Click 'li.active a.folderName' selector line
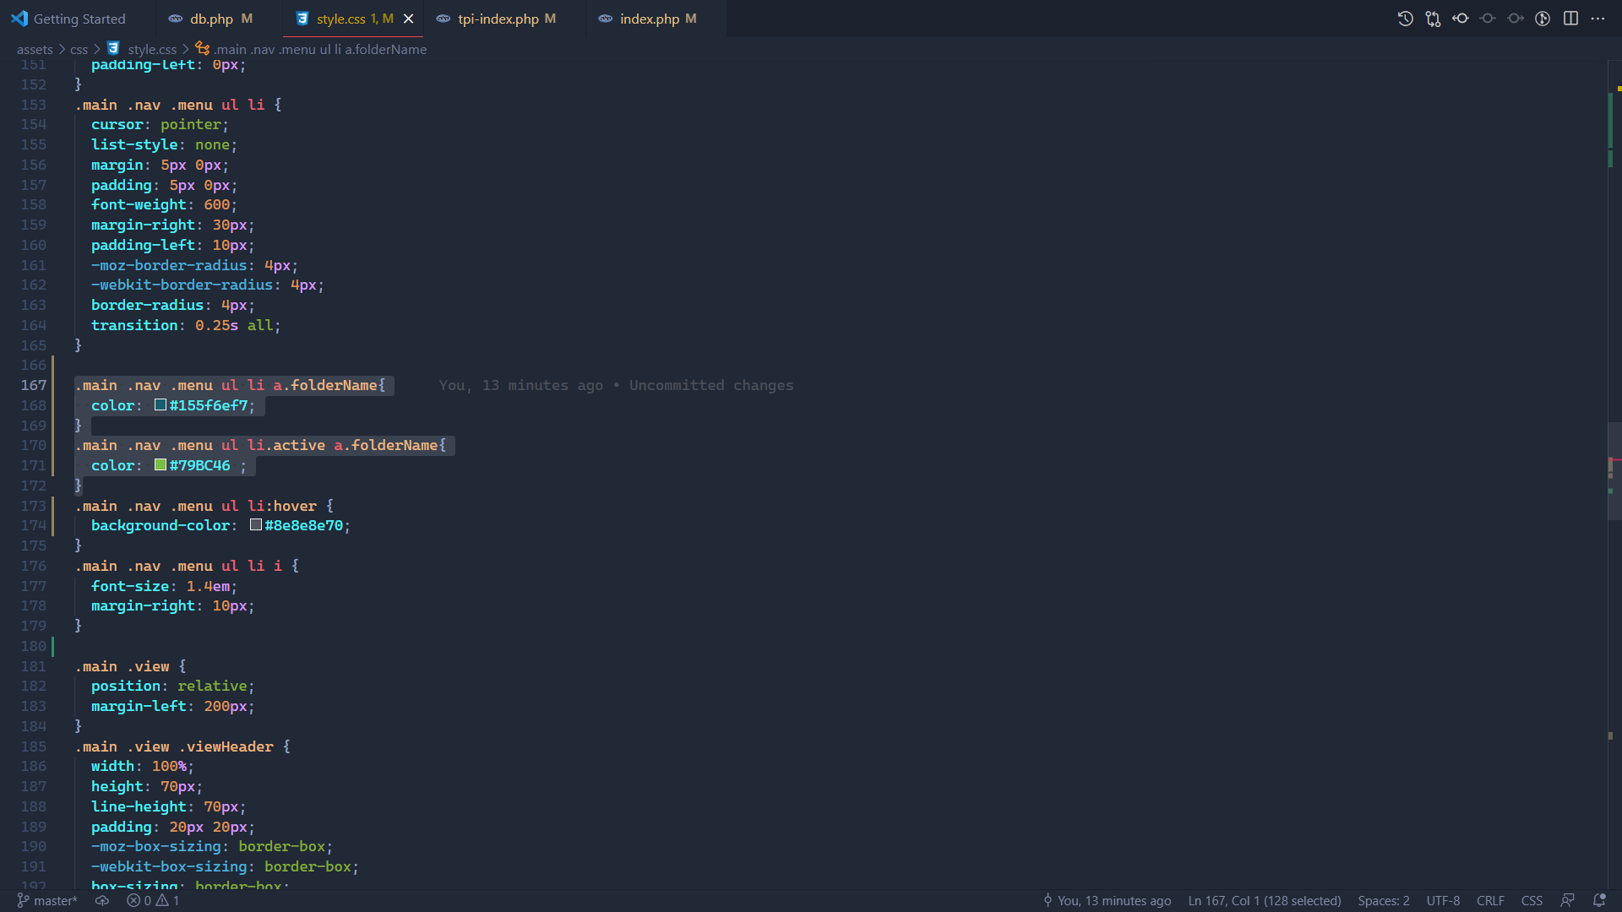 tap(260, 445)
